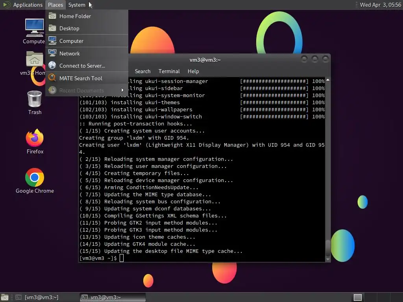Viewport: 403px width, 302px height.
Task: Click the line 'Running post-transaction hooks...'
Action: (135, 123)
